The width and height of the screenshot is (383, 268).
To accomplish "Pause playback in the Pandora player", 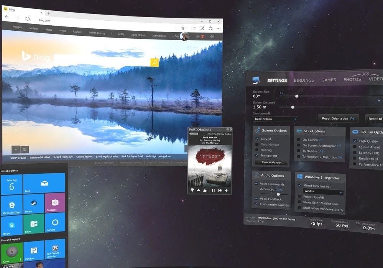I will point(213,190).
